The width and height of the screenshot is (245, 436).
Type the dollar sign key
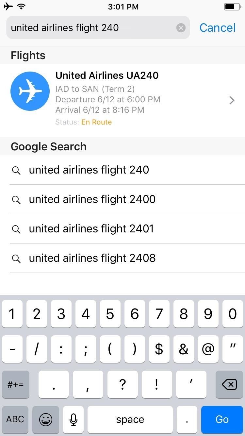159,349
